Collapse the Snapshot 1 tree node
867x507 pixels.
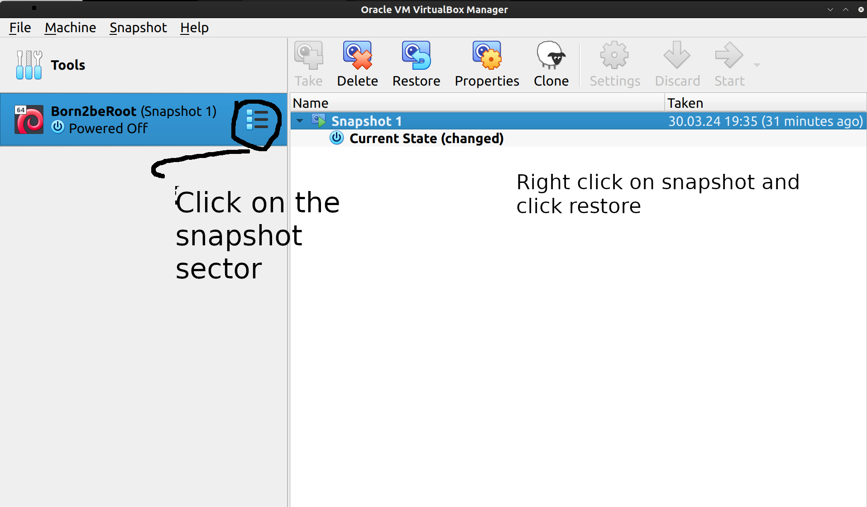click(x=300, y=121)
